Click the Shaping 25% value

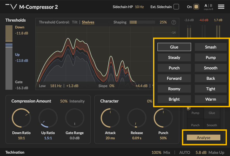coord(163,22)
